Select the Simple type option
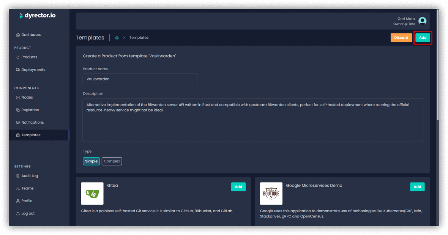Image resolution: width=448 pixels, height=235 pixels. 91,161
